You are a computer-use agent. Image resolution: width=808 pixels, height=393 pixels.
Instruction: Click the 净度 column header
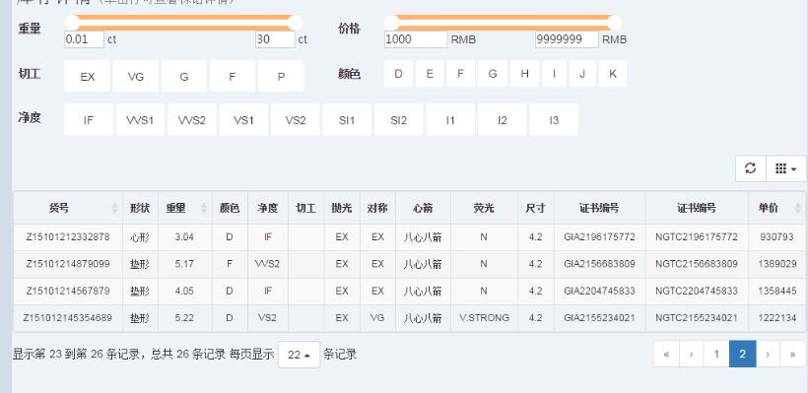268,208
